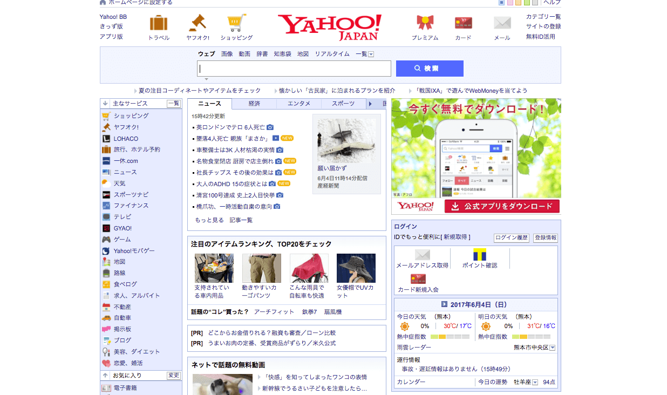Open Yahoo!モバゲー in the sidebar
Image resolution: width=667 pixels, height=395 pixels.
tap(134, 251)
